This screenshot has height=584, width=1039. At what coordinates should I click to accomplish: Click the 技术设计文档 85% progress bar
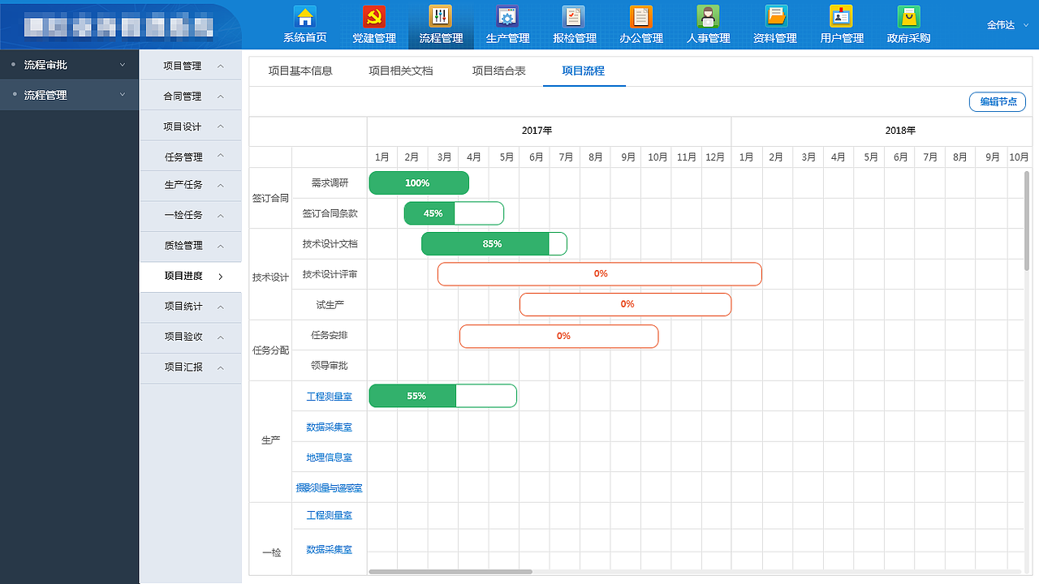(x=494, y=243)
